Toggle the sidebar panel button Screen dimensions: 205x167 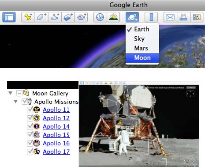(x=9, y=17)
